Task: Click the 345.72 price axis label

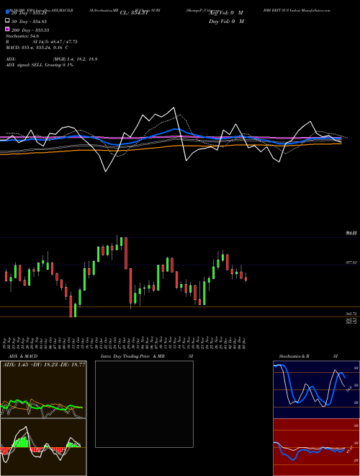Action: [351, 314]
